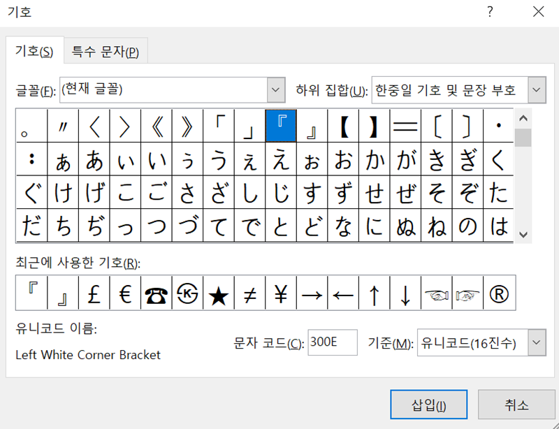The image size is (559, 429).
Task: Select hiragana の in the bottom row
Action: (467, 226)
